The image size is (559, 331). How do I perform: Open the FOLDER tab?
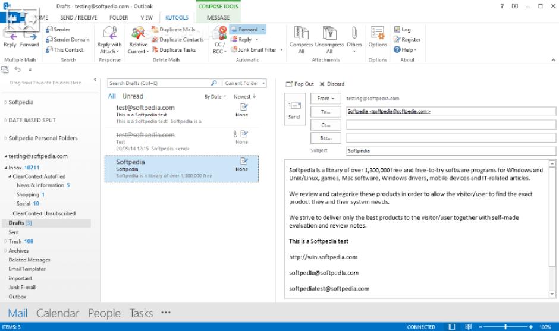[119, 17]
